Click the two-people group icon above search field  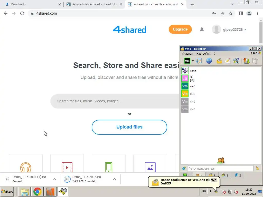pyautogui.click(x=221, y=161)
